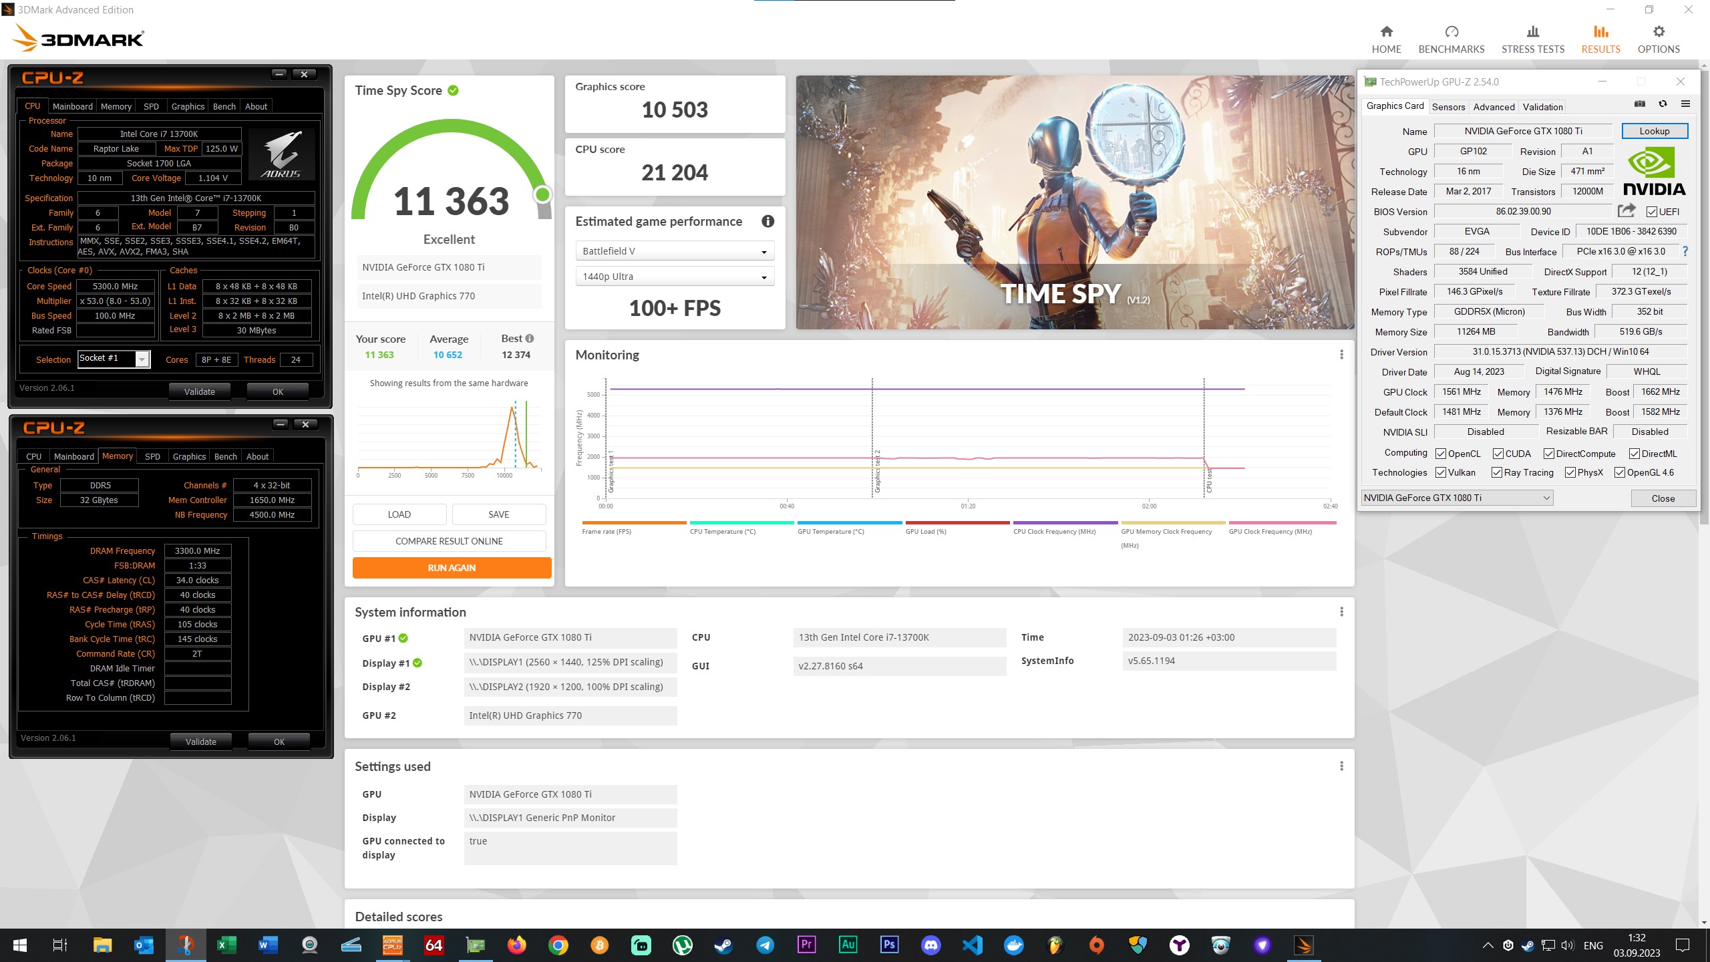Click GPU-Z refresh icon

tap(1663, 104)
